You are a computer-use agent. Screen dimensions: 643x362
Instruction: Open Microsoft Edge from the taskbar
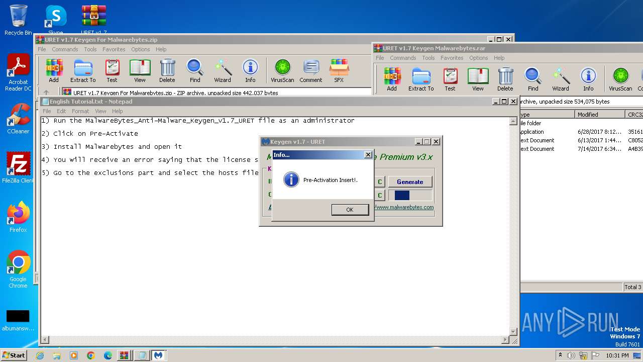(108, 355)
